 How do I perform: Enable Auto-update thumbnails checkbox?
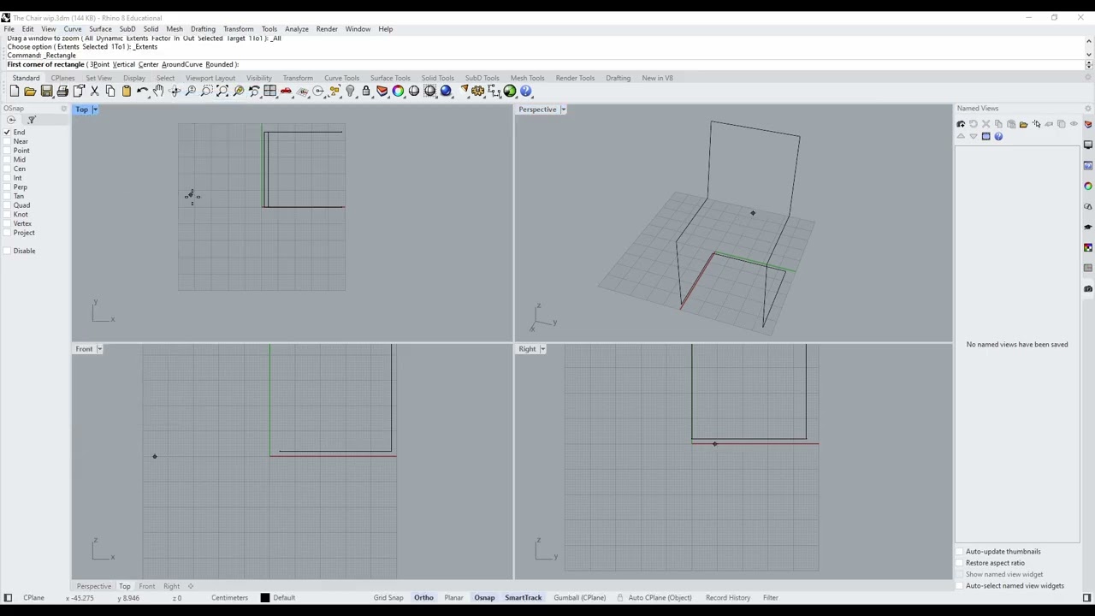coord(960,551)
